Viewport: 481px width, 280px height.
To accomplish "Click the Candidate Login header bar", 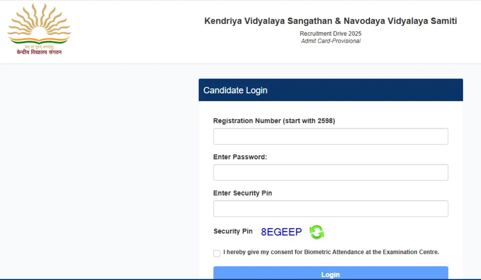I will click(330, 90).
